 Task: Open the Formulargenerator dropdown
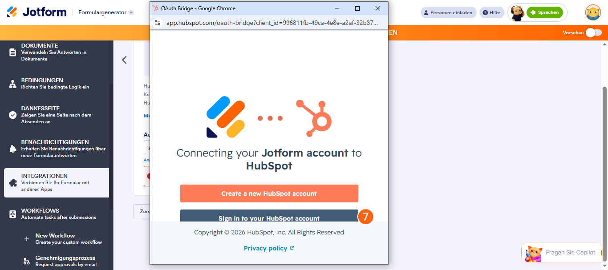click(x=106, y=12)
